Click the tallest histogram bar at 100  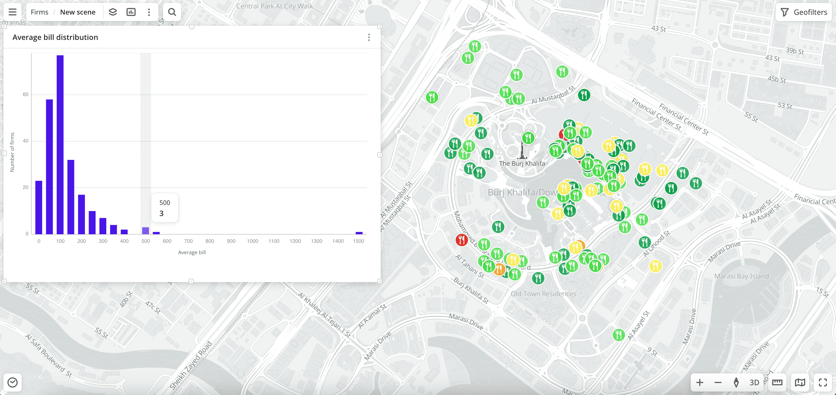(x=60, y=144)
